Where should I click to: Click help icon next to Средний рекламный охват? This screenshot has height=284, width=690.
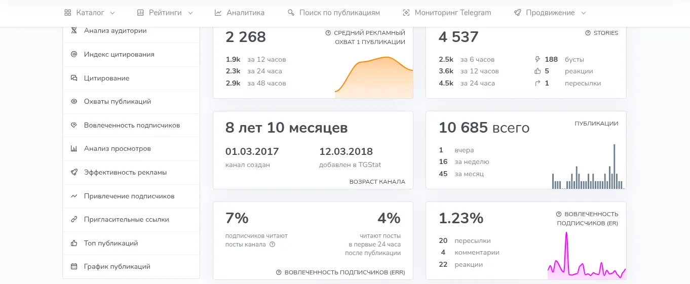(x=328, y=33)
